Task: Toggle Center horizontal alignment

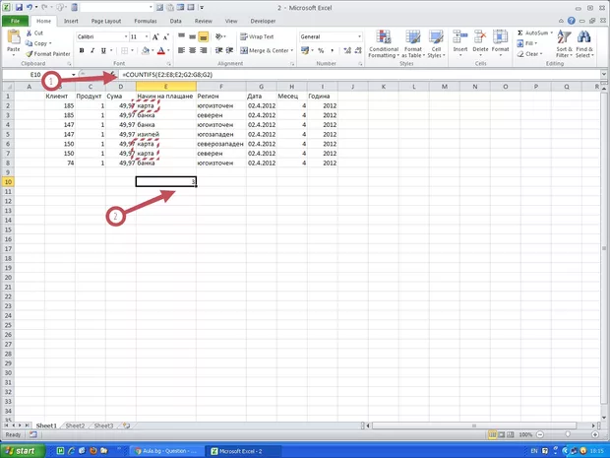Action: point(192,50)
